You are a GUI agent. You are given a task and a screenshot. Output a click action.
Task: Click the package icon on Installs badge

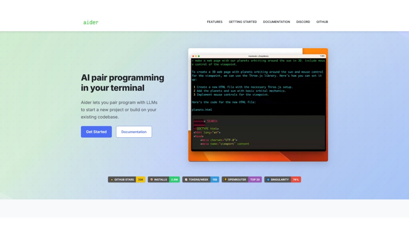pos(151,179)
